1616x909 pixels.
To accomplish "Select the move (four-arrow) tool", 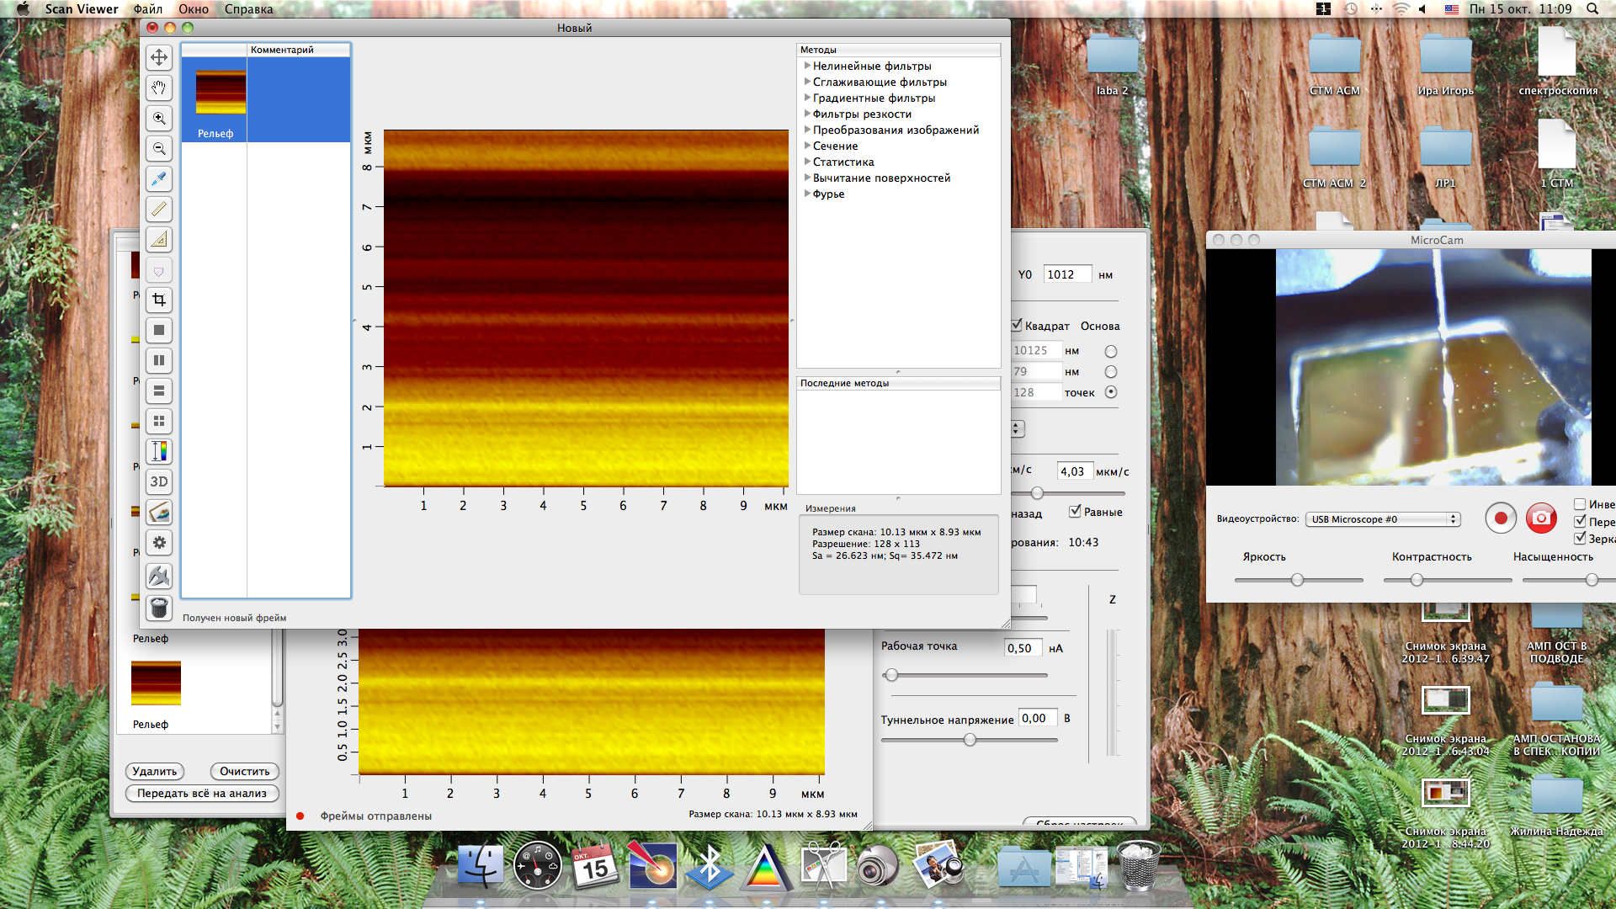I will [159, 57].
